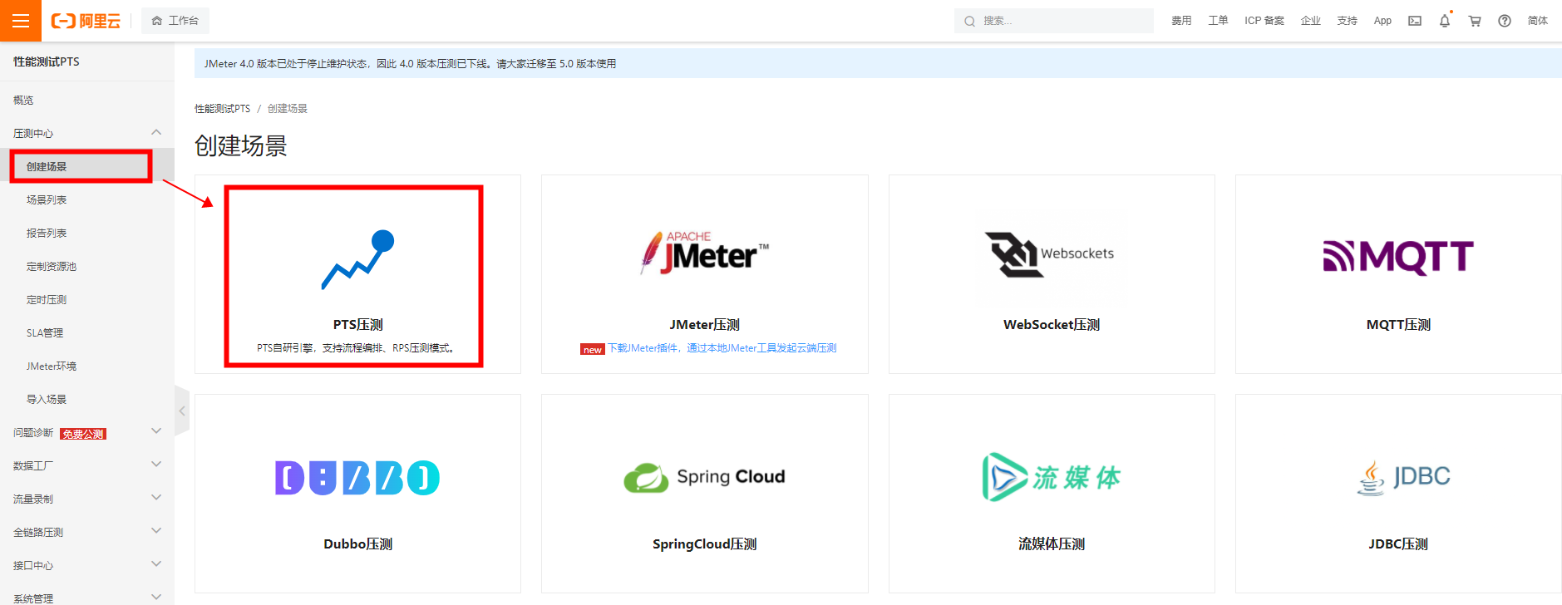Select the WebSocket压测 title
This screenshot has height=605, width=1562.
1052,325
